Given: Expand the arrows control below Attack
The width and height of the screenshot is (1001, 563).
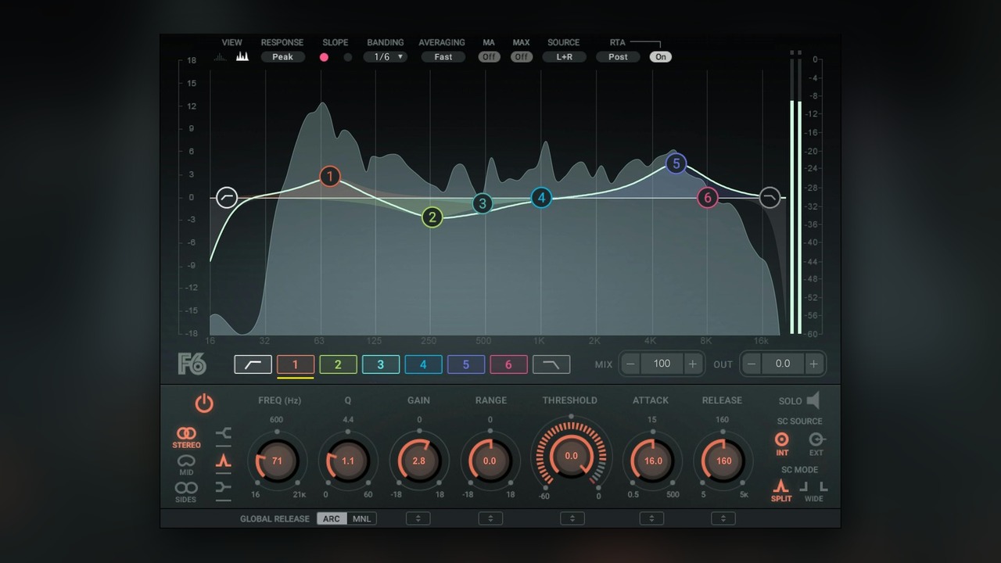Looking at the screenshot, I should [x=651, y=518].
